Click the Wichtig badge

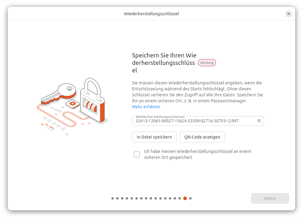click(x=207, y=63)
